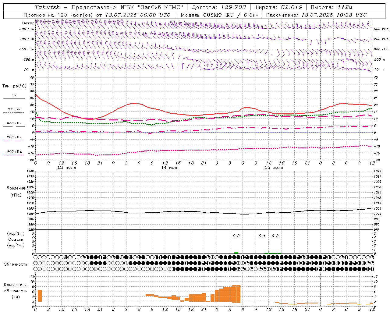
Task: Click the Широта: 62.019 value
Action: click(x=278, y=7)
